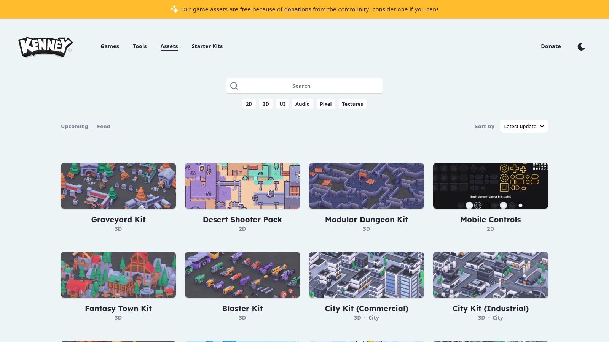This screenshot has height=342, width=609.
Task: Open the Sort by dropdown
Action: click(x=524, y=127)
